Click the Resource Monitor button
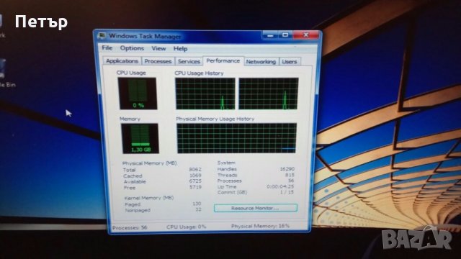461x259 pixels. (x=256, y=208)
